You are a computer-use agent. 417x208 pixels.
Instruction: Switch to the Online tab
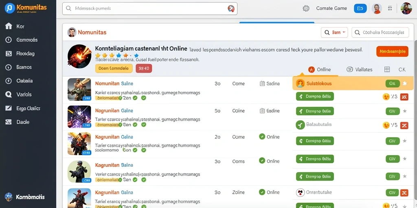pos(319,69)
